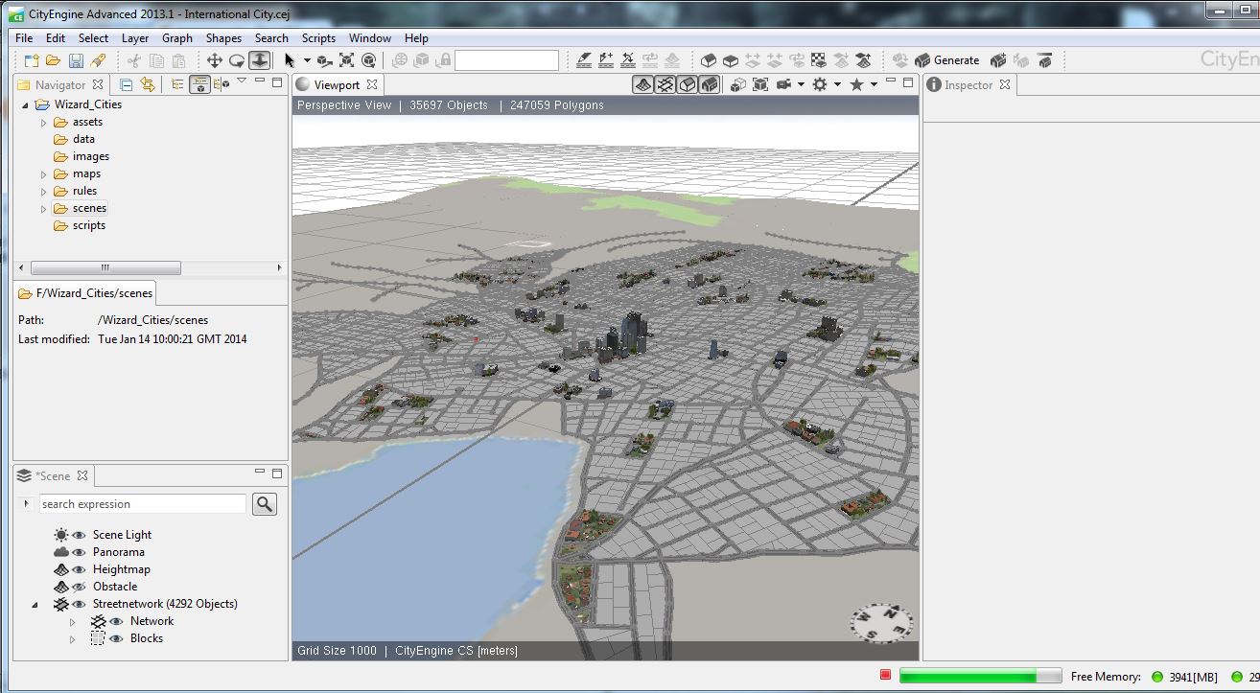Expand the scenes folder arrow
This screenshot has width=1260, height=693.
[43, 209]
